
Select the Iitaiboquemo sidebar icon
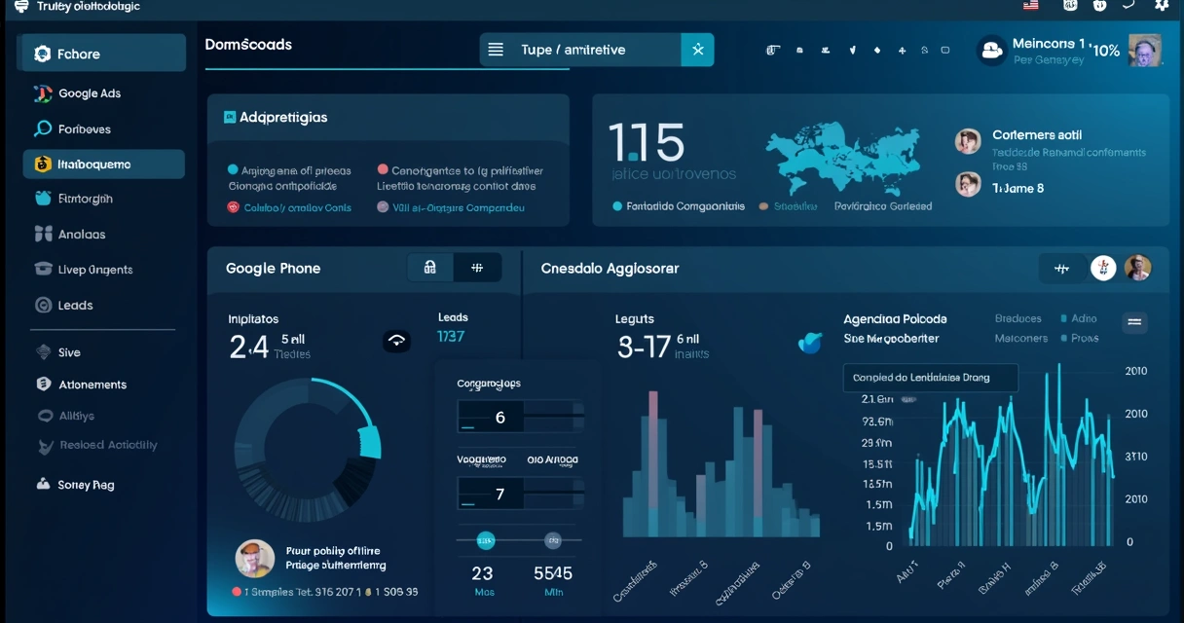coord(42,165)
